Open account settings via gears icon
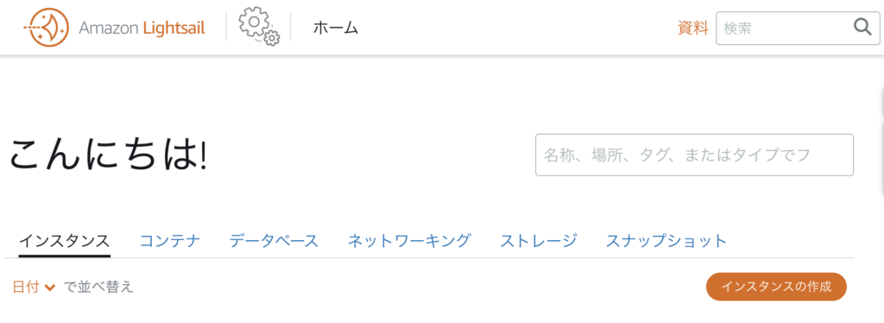This screenshot has width=884, height=323. tap(259, 27)
